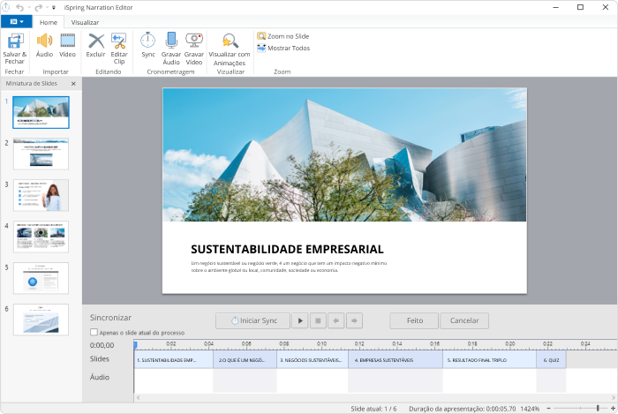The width and height of the screenshot is (618, 414).
Task: Click timeline scrollbar right arrow
Action: [x=614, y=397]
